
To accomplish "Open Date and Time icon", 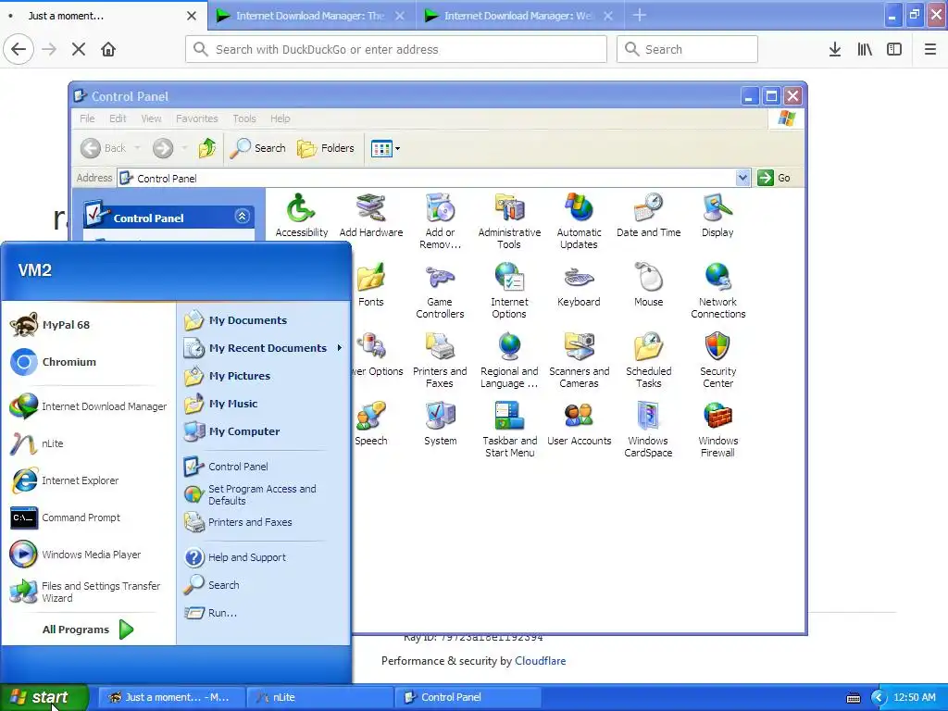I will pos(648,216).
